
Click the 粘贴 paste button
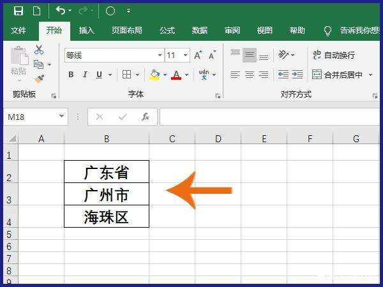click(19, 63)
